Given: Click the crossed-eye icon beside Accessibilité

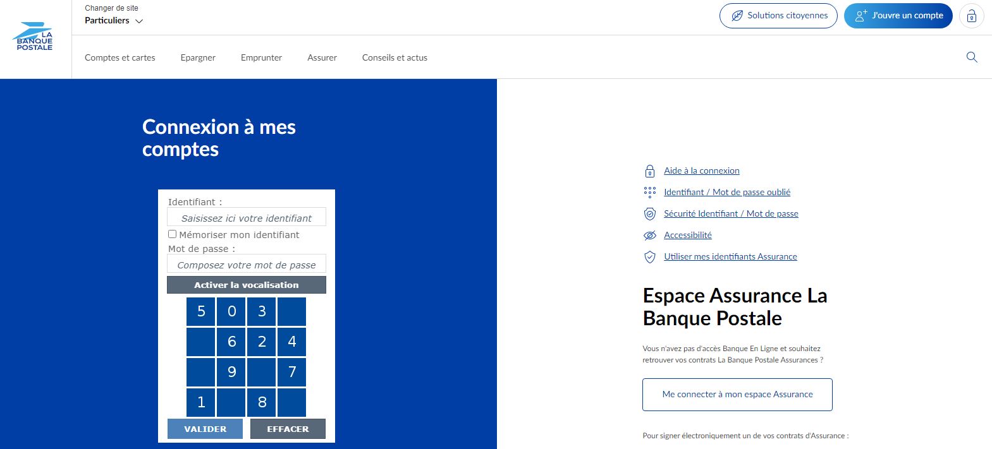Looking at the screenshot, I should (x=650, y=236).
